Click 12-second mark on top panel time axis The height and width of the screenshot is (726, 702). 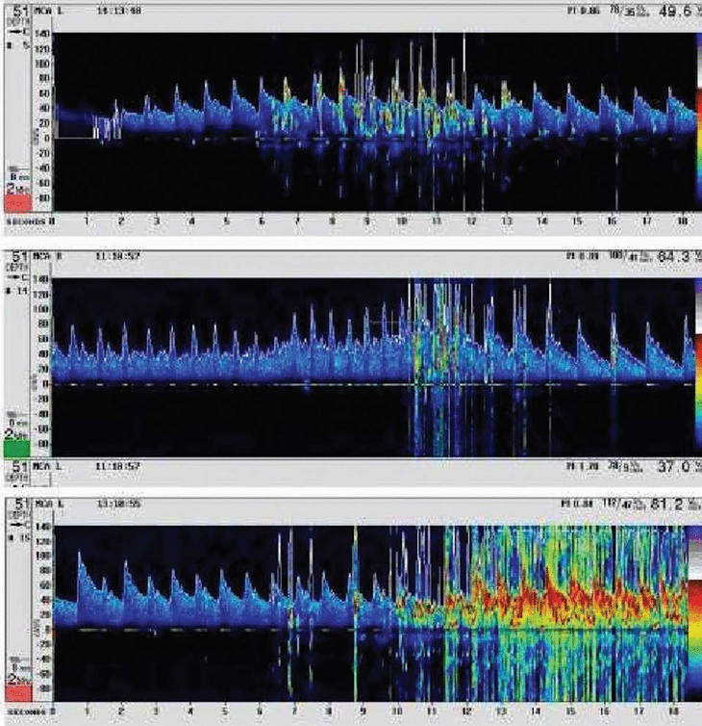click(x=469, y=220)
